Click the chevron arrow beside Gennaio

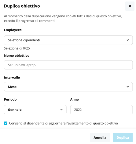pos(61,110)
